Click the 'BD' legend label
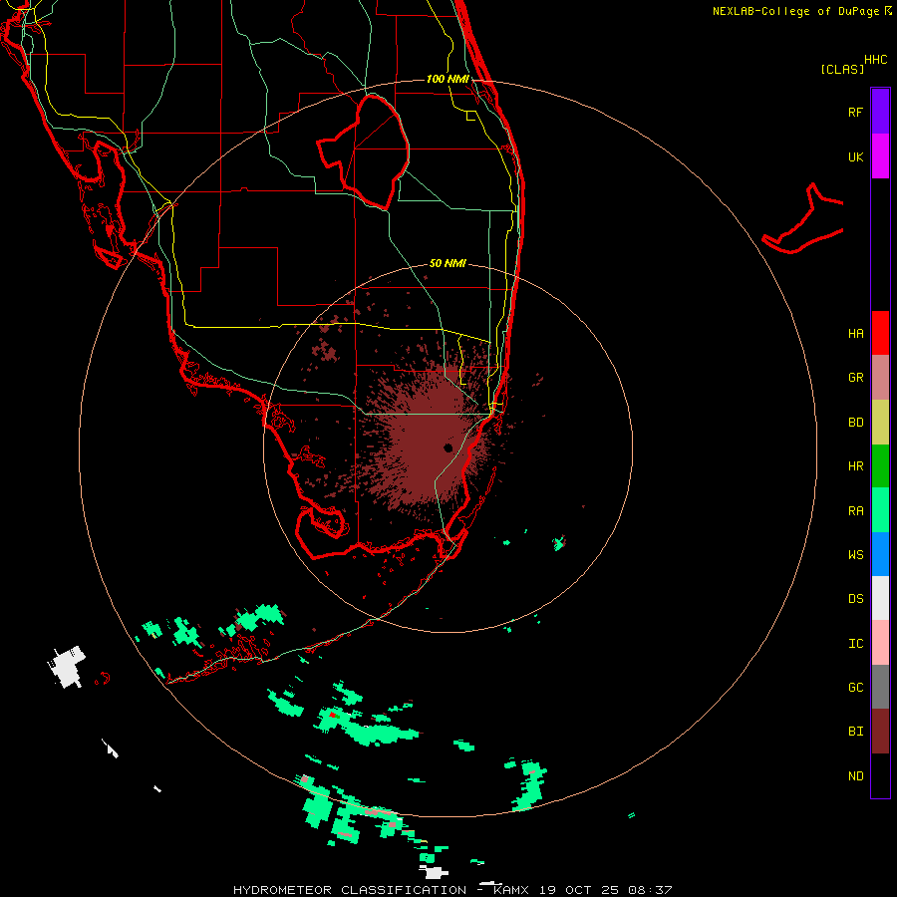 [x=855, y=423]
